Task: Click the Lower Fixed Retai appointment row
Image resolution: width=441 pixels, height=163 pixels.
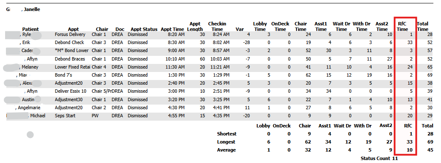Action: coord(219,67)
